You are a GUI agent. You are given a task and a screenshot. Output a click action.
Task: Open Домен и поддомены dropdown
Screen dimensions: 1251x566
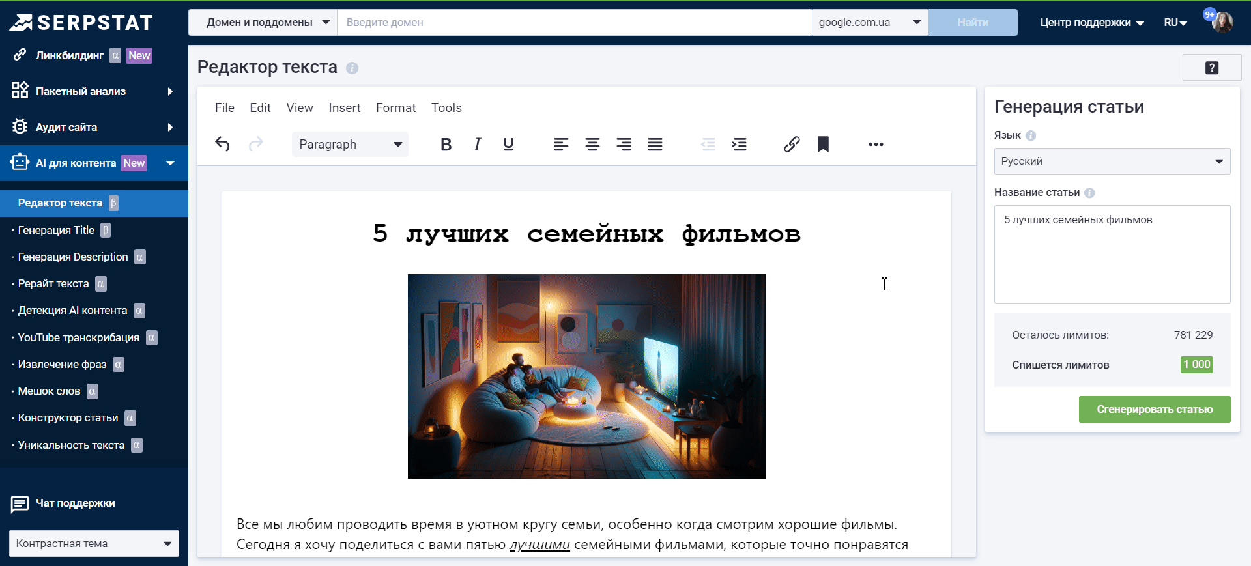[x=263, y=22]
